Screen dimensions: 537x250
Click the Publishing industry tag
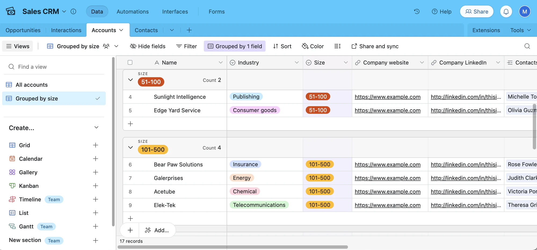coord(246,97)
